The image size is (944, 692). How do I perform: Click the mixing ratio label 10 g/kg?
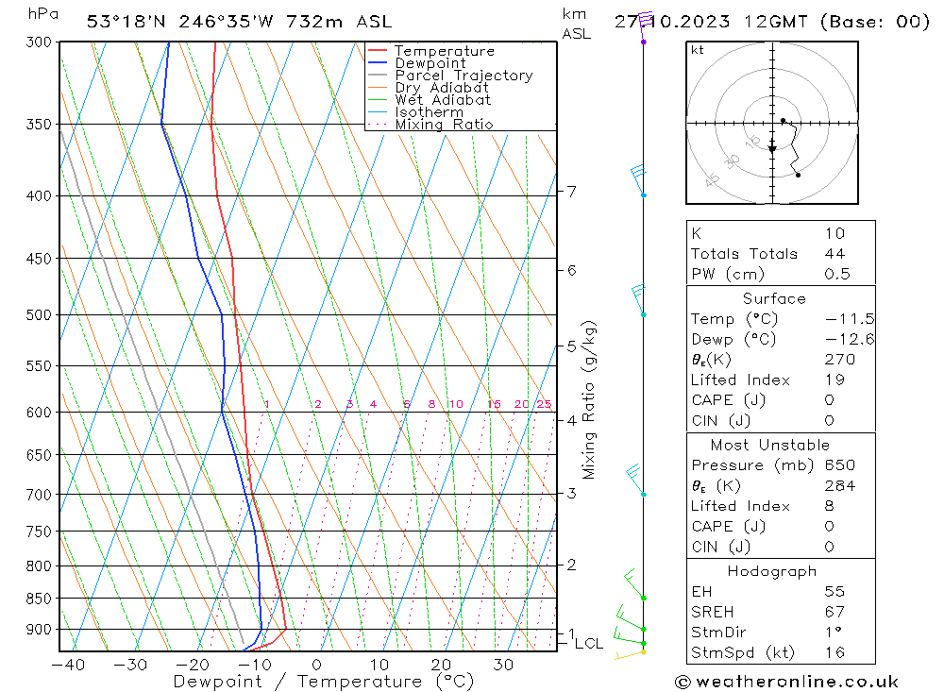pyautogui.click(x=456, y=405)
